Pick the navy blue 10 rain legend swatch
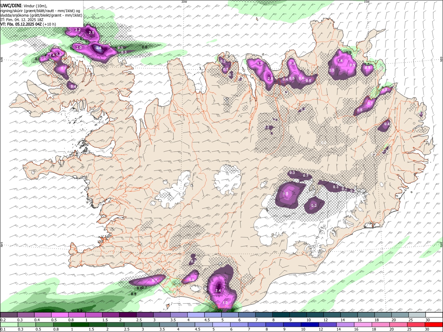 pyautogui.click(x=310, y=324)
